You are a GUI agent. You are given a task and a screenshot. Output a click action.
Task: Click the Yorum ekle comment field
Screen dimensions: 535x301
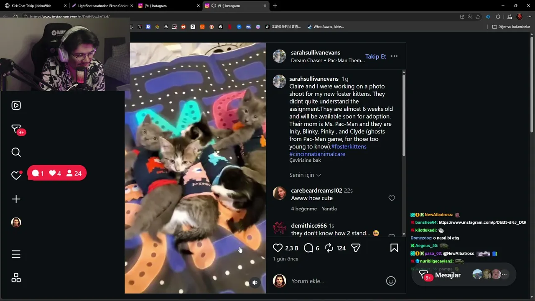(334, 281)
